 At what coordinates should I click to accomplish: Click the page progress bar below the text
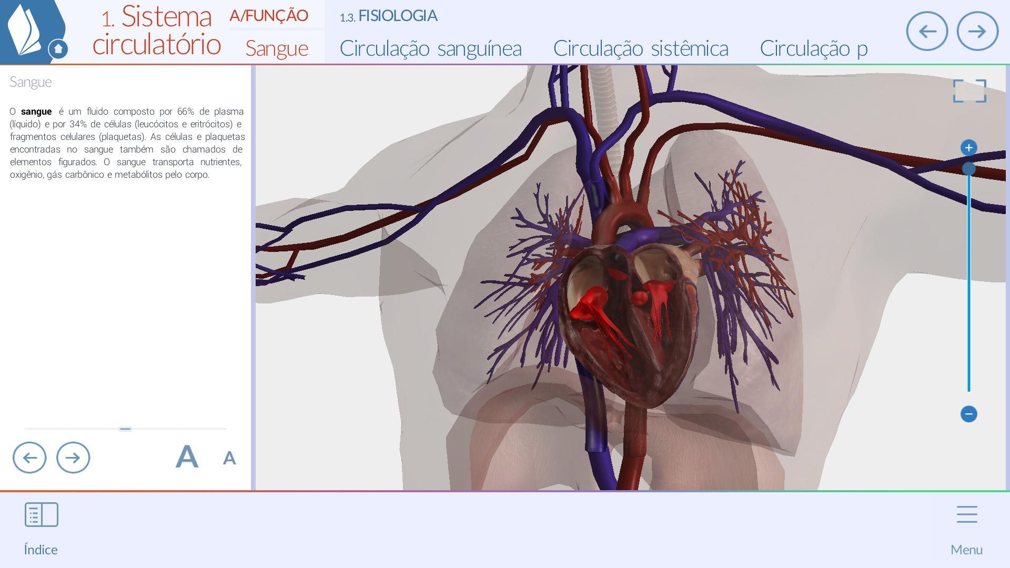pyautogui.click(x=125, y=429)
